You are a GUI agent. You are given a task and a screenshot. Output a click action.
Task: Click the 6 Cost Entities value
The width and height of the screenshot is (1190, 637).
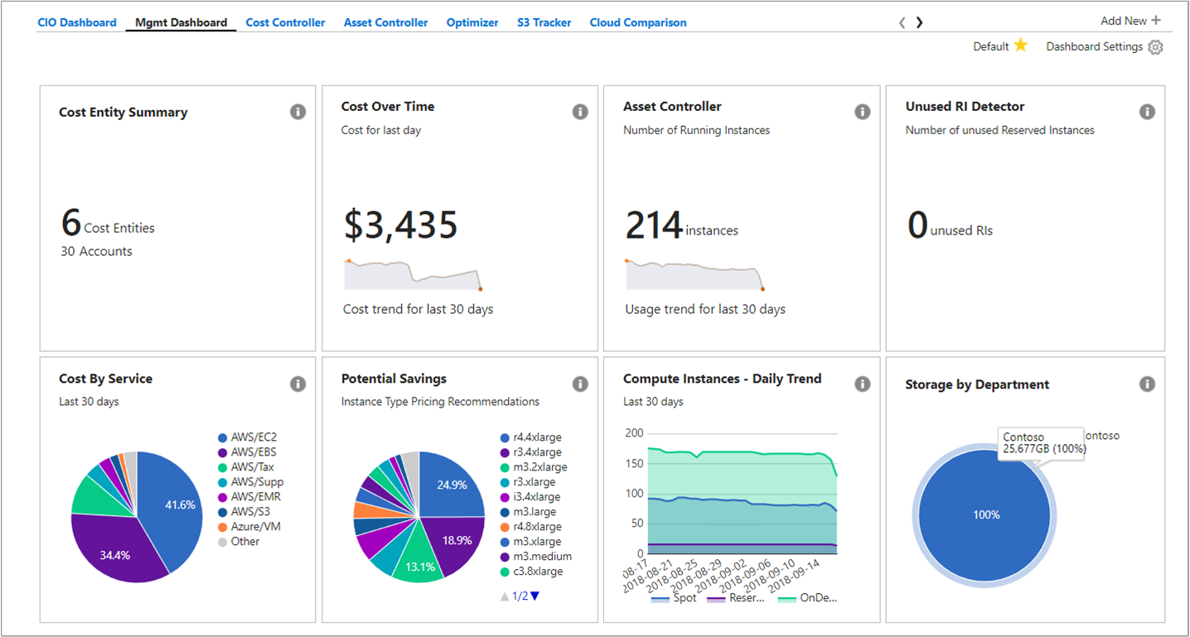pyautogui.click(x=108, y=223)
